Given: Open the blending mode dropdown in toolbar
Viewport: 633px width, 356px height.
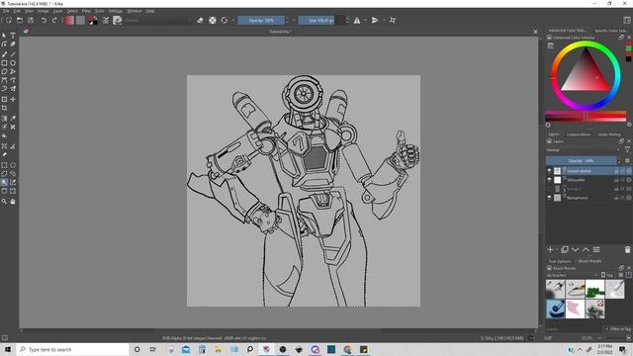Looking at the screenshot, I should pos(157,20).
